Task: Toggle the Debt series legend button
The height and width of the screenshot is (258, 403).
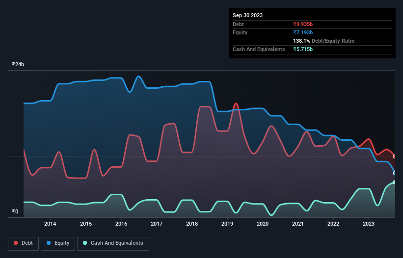Action: pyautogui.click(x=24, y=243)
